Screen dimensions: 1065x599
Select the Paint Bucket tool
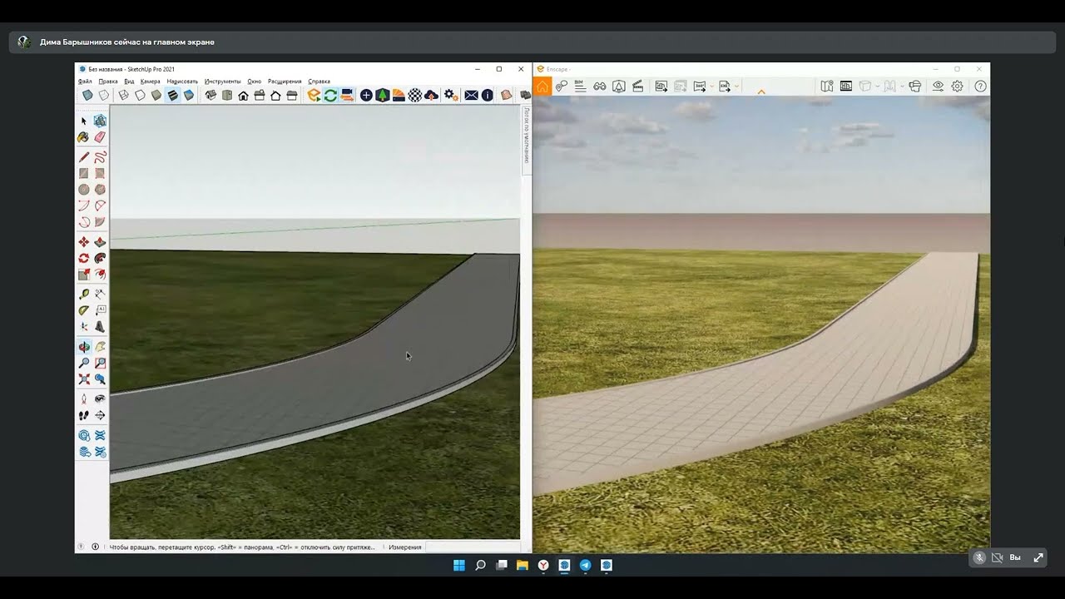pos(84,137)
